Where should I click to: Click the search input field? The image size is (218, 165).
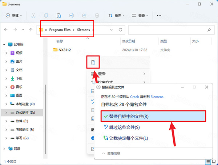(171, 30)
